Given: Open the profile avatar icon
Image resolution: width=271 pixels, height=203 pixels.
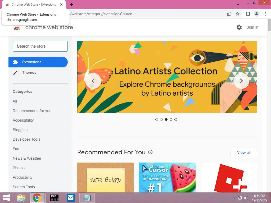Looking at the screenshot, I should 257,14.
